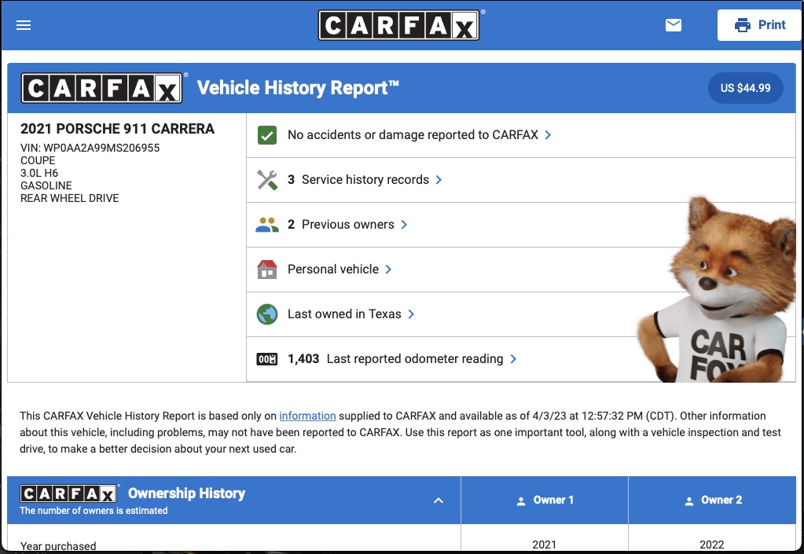Click the 'Vehicle History Report' title
Viewport: 804px width, 554px height.
[x=298, y=88]
